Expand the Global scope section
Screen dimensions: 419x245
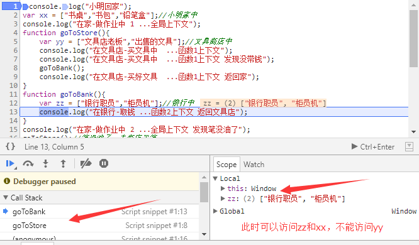tap(215, 211)
